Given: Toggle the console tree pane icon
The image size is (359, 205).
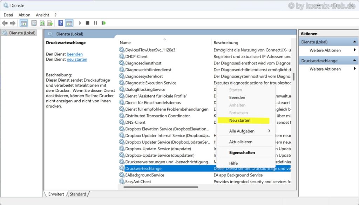Looking at the screenshot, I should 24,23.
